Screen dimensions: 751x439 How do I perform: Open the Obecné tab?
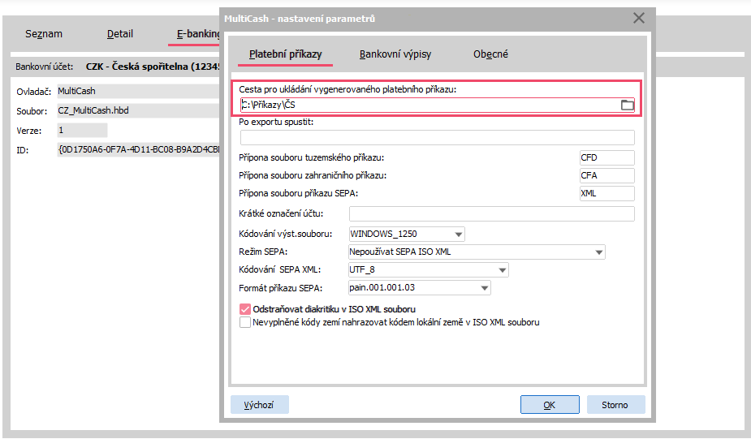click(490, 54)
